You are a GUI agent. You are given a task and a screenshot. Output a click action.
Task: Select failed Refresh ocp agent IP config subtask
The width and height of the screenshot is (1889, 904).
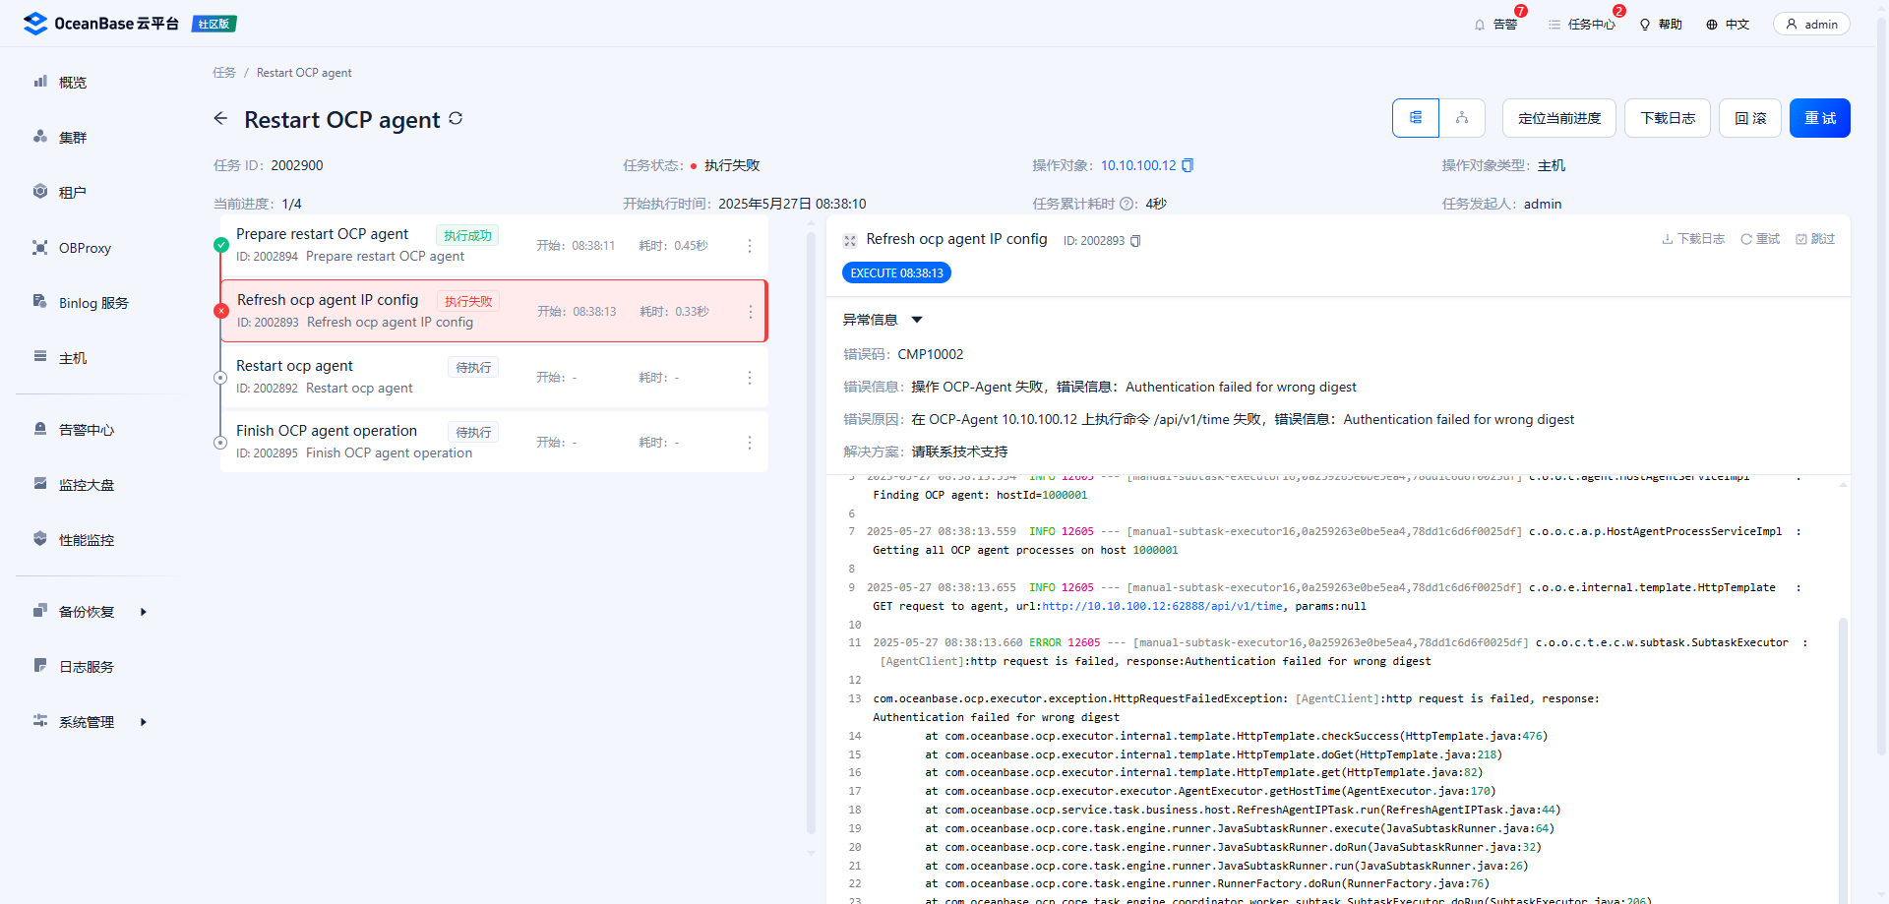click(x=494, y=311)
